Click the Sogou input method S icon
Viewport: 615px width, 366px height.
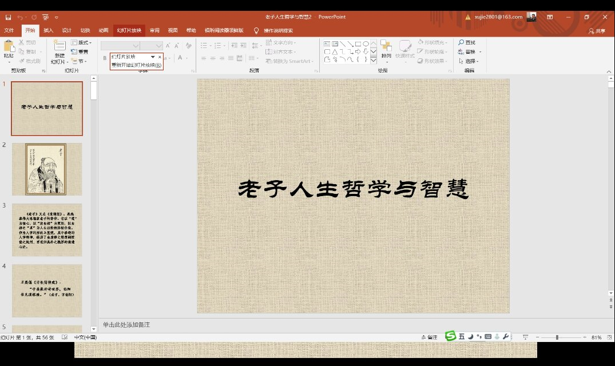(x=451, y=336)
